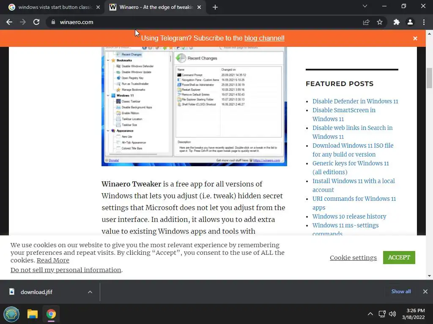
Task: Open Install Windows 11 with local account
Action: [x=354, y=185]
